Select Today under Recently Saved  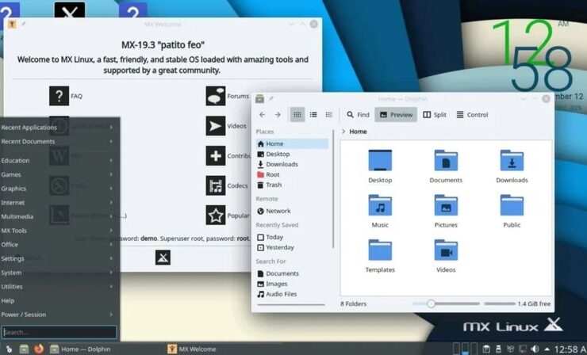[x=292, y=237]
